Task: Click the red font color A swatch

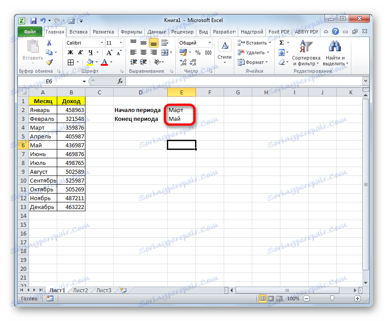Action: point(105,62)
